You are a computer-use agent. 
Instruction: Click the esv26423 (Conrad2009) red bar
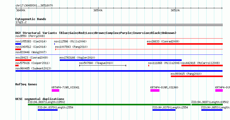23,60
